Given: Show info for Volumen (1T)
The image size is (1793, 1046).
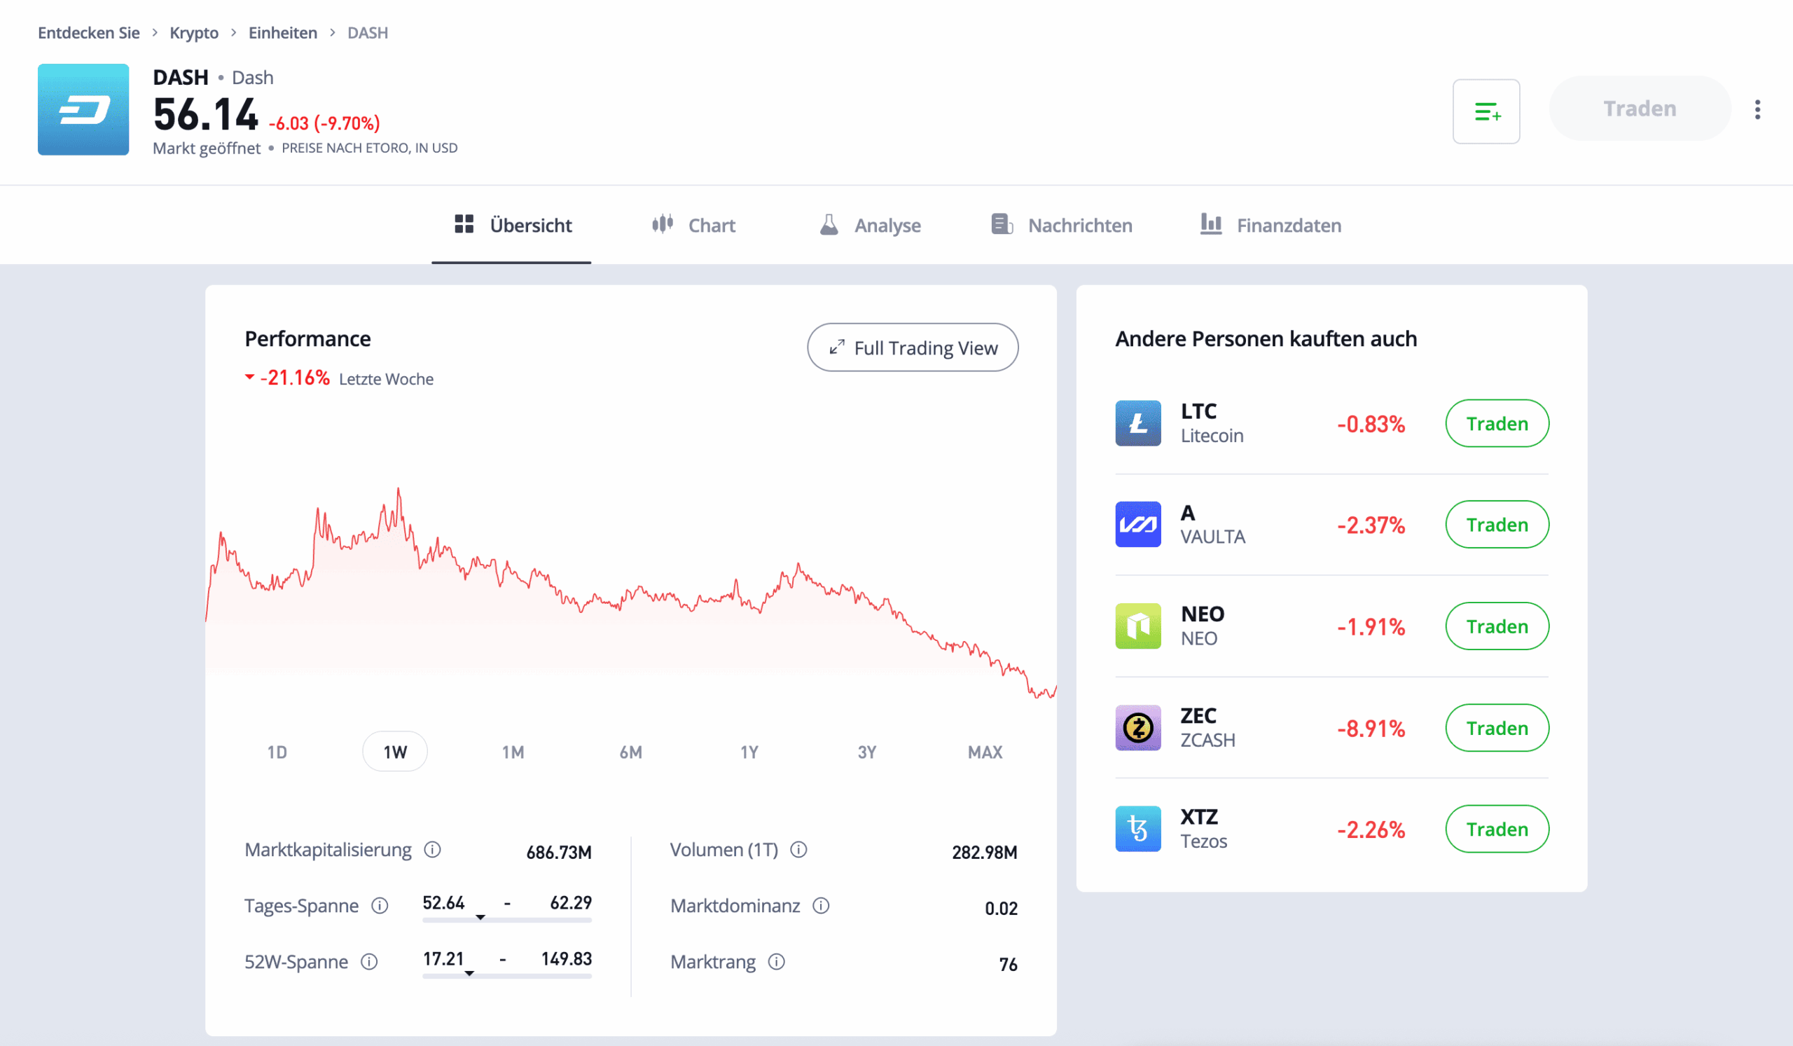Looking at the screenshot, I should (x=798, y=850).
